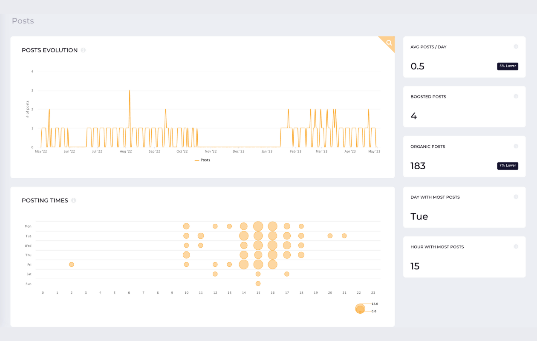Click the hour 0 axis label
This screenshot has width=537, height=341.
coord(43,293)
